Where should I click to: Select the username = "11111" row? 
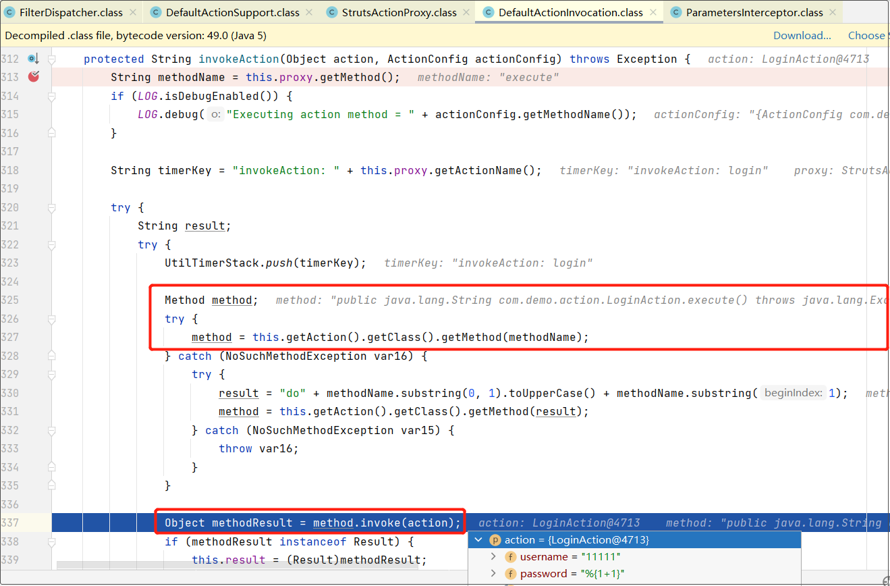click(x=634, y=557)
